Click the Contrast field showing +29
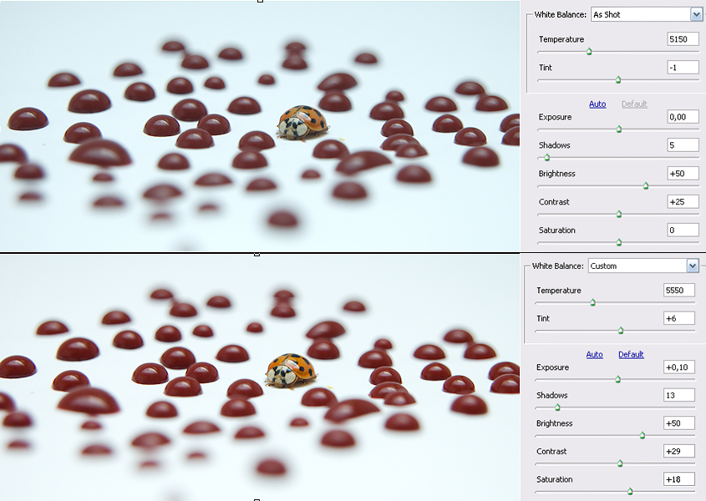706x501 pixels. click(x=679, y=452)
